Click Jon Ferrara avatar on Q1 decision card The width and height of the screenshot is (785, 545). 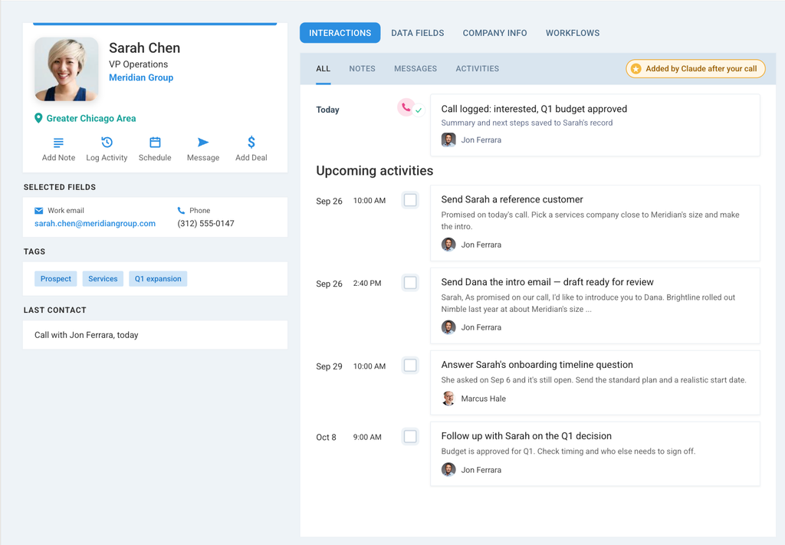448,469
